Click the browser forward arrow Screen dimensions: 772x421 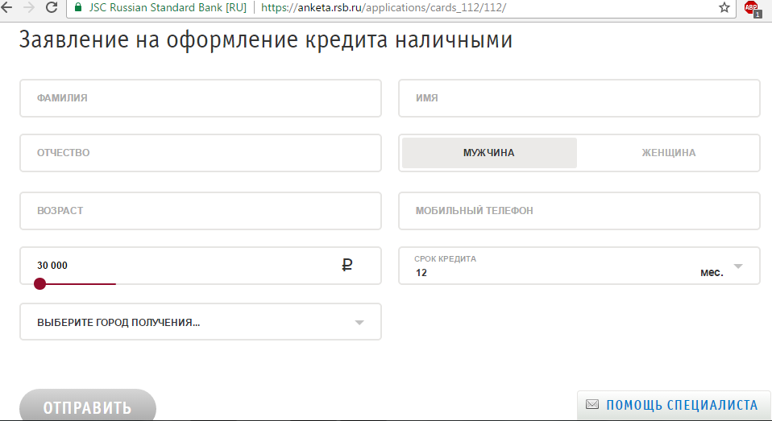[x=28, y=7]
